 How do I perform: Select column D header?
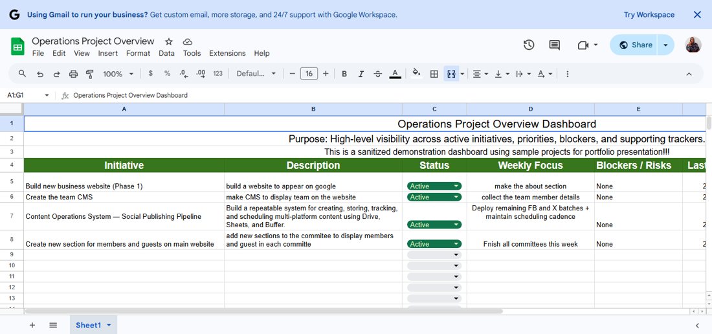(530, 109)
